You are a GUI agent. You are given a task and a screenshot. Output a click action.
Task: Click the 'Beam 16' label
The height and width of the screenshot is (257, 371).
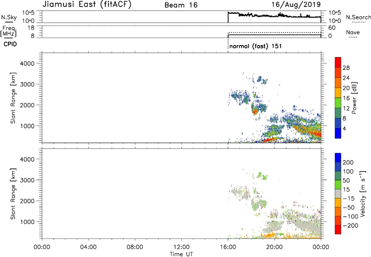(x=181, y=5)
